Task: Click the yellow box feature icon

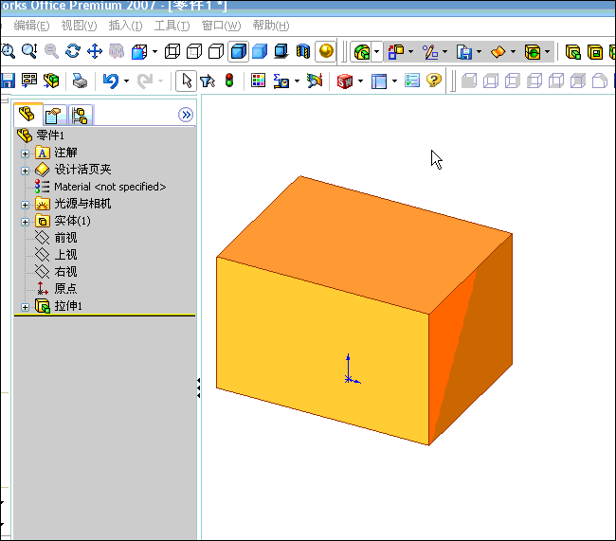Action: 533,51
